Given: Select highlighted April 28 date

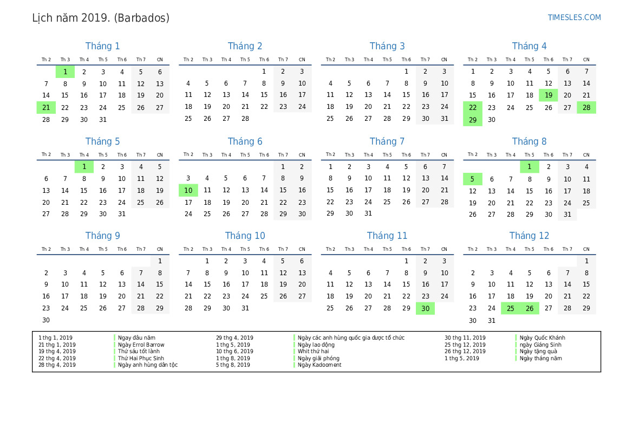Looking at the screenshot, I should coord(586,107).
